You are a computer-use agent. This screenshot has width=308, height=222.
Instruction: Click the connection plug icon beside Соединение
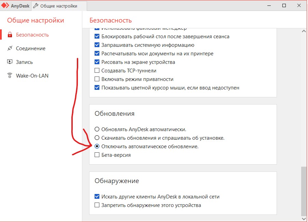tap(10, 48)
